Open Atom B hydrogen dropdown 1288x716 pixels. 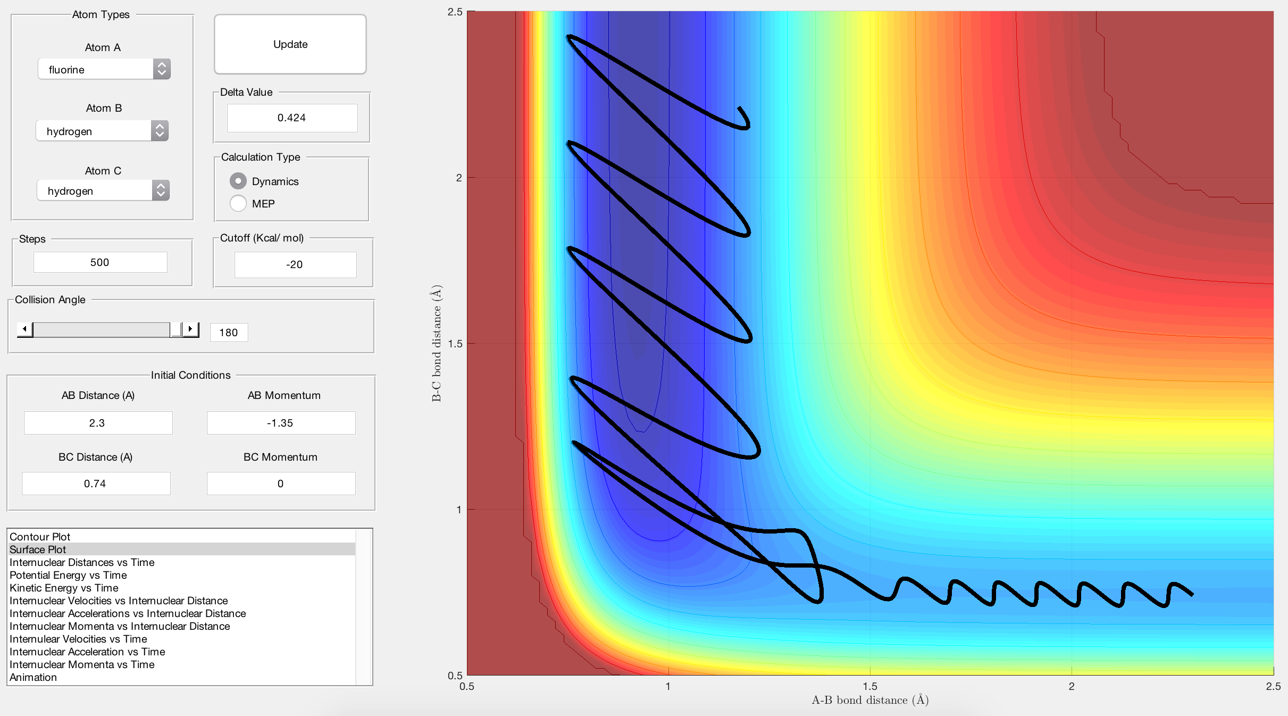[x=102, y=131]
